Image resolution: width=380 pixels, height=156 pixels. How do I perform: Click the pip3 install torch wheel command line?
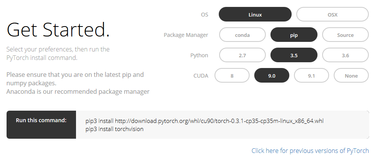204,121
